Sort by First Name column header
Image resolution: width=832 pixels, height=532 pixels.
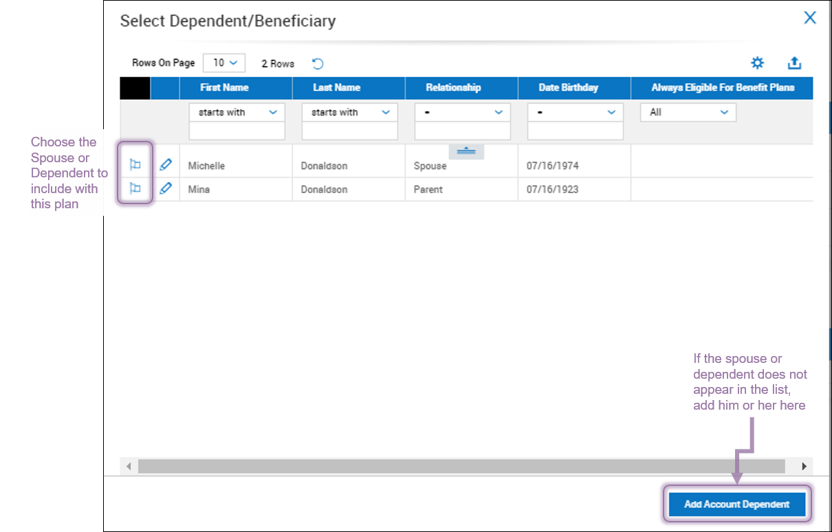[x=236, y=87]
